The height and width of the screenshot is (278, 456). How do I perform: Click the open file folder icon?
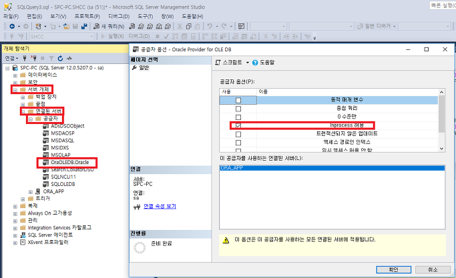tap(67, 27)
